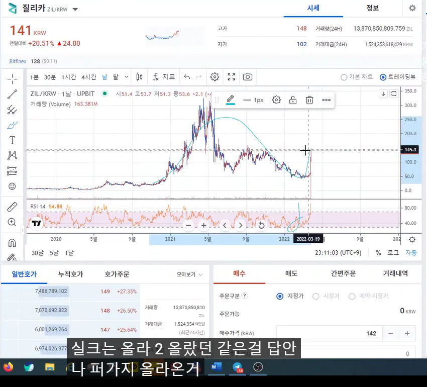Set chart interval to 4시간
Image resolution: width=427 pixels, height=387 pixels.
[89, 77]
